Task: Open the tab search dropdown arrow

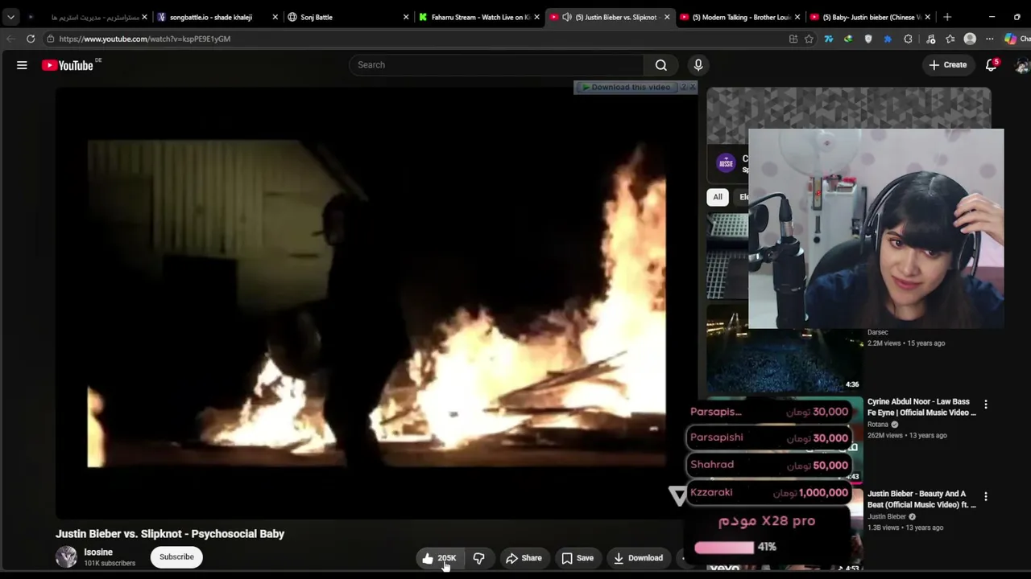Action: pos(10,17)
